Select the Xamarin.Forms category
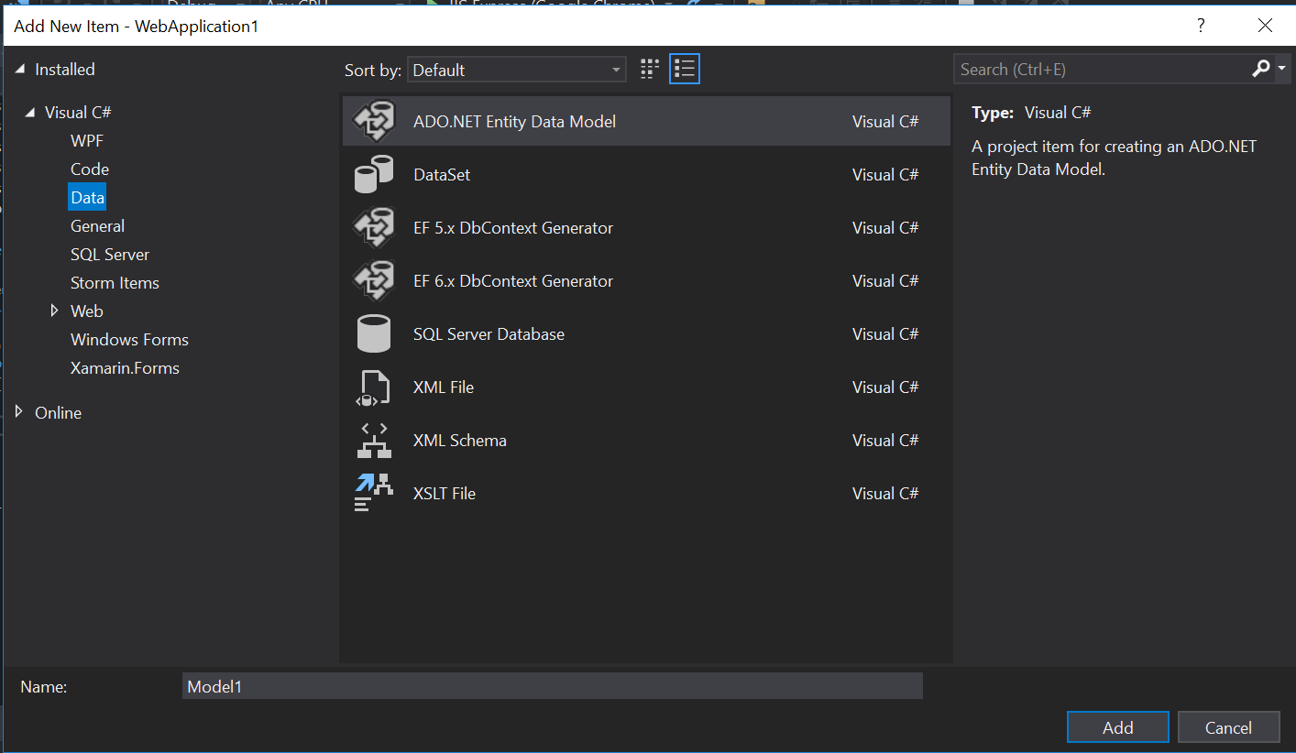Screen dimensions: 1296x753 click(x=125, y=367)
